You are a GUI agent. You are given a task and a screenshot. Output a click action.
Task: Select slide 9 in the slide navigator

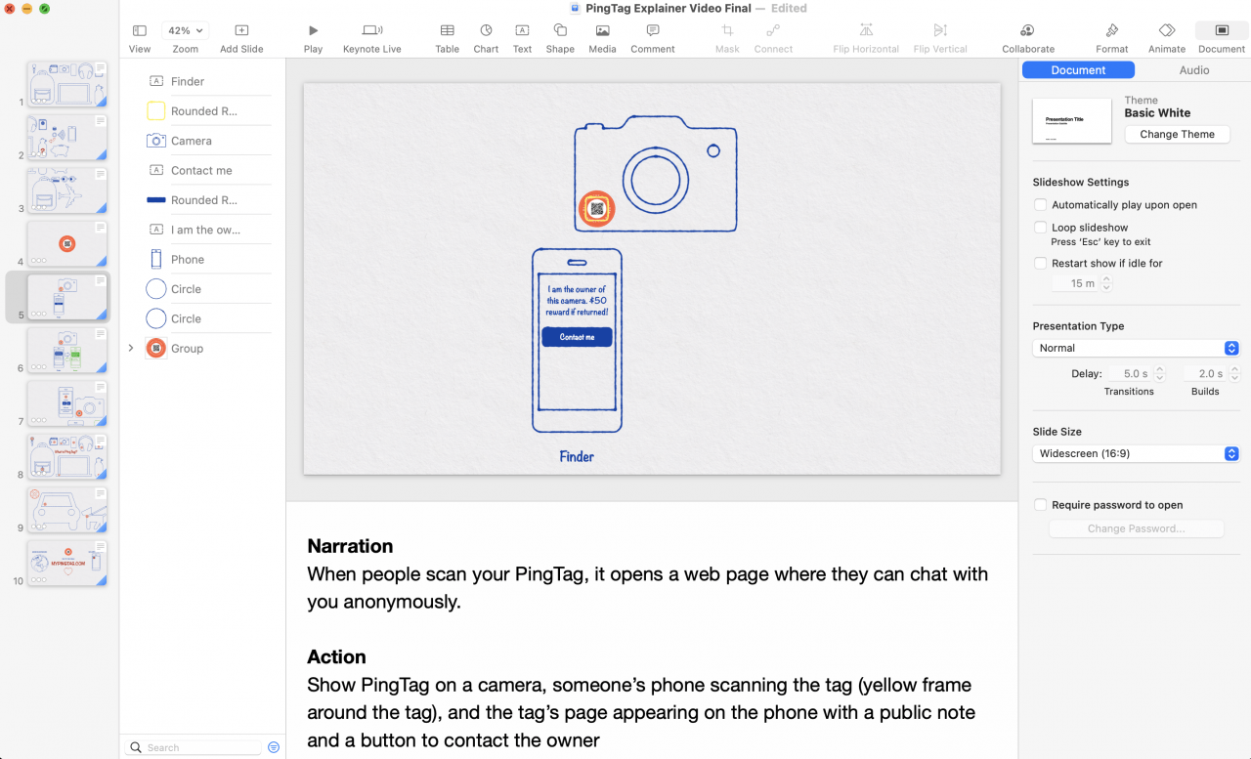click(x=65, y=510)
